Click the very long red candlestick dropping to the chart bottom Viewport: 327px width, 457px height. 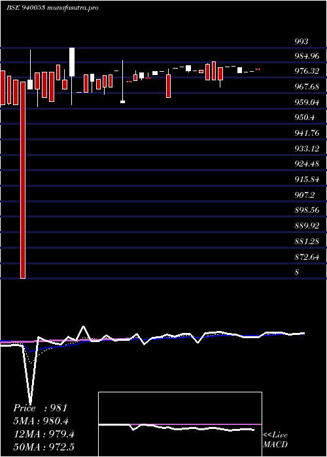point(23,180)
